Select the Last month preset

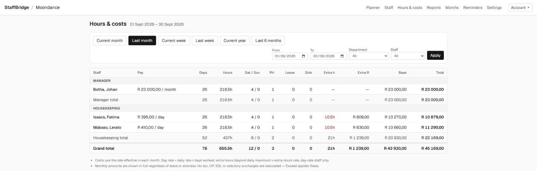(142, 40)
